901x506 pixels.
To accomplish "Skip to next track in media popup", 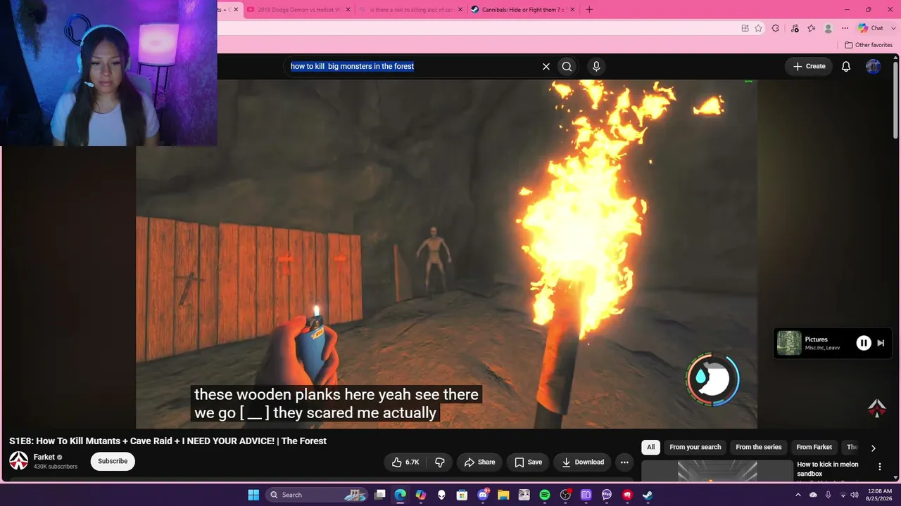I will 881,343.
